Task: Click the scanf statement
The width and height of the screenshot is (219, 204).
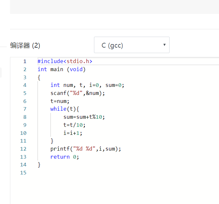Action: tap(78, 93)
